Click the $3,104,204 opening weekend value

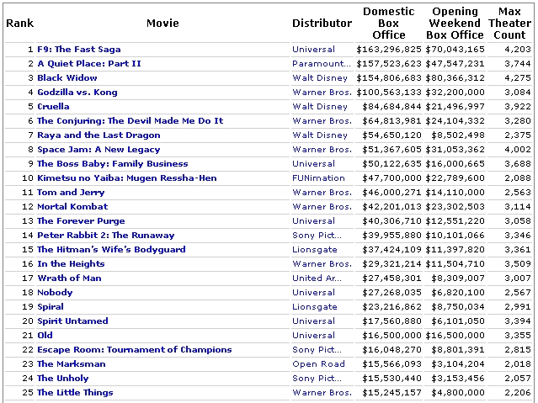pyautogui.click(x=458, y=364)
